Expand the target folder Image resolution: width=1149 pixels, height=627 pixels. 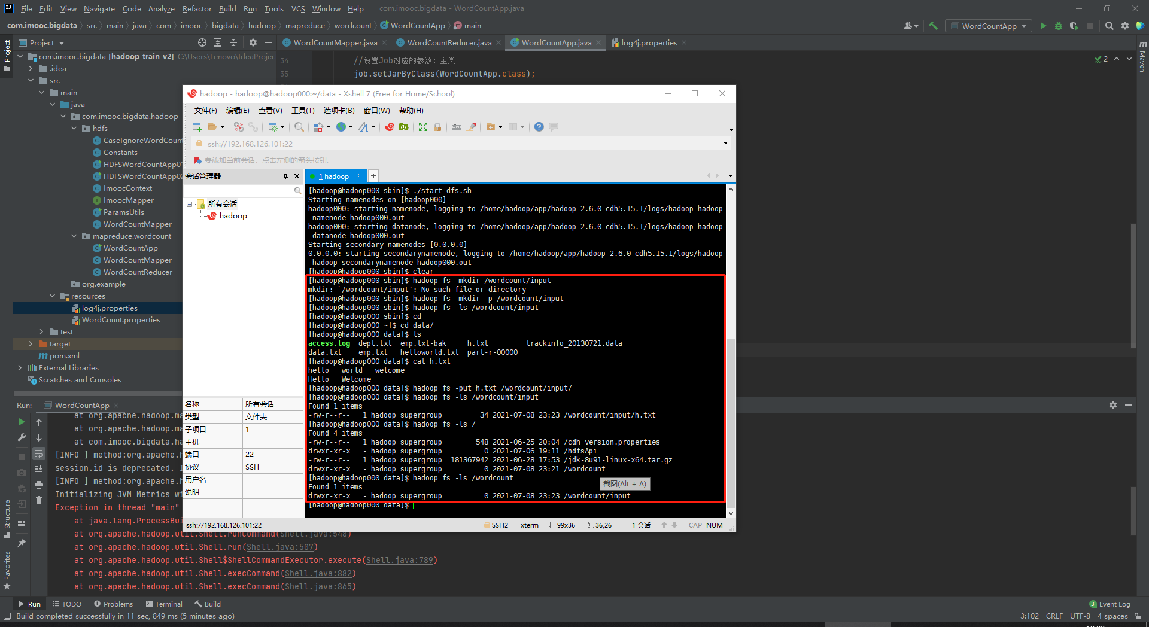[x=31, y=344]
